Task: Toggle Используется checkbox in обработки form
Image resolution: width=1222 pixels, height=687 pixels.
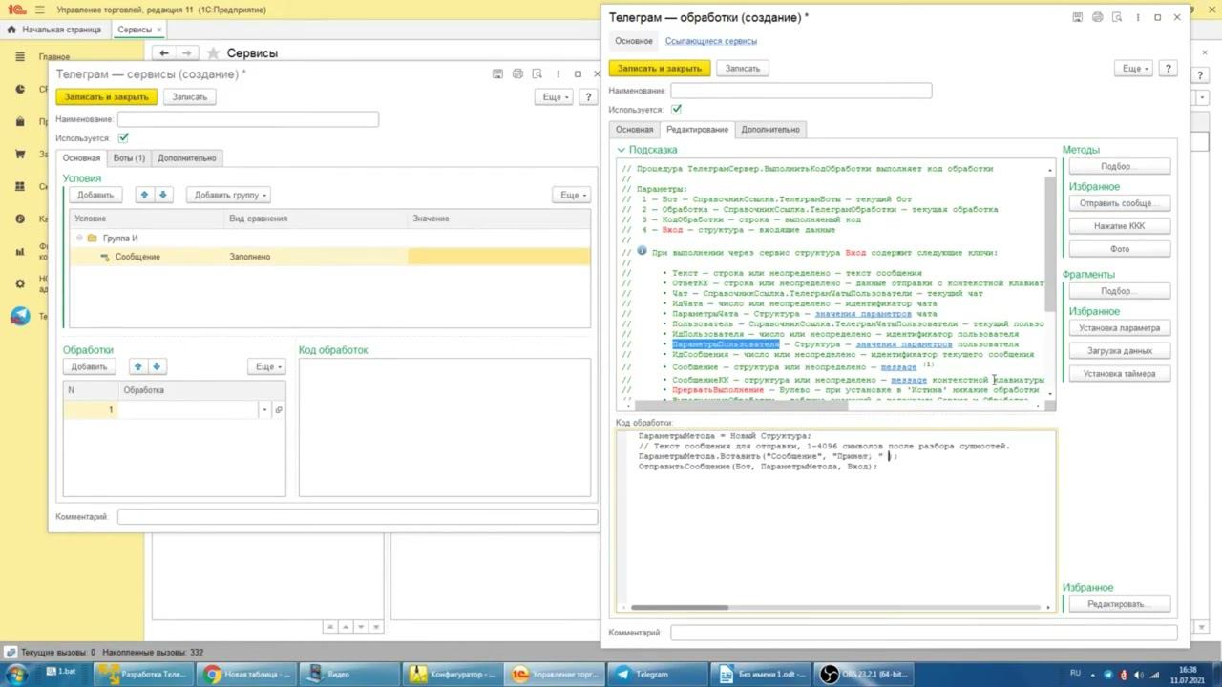Action: (676, 110)
